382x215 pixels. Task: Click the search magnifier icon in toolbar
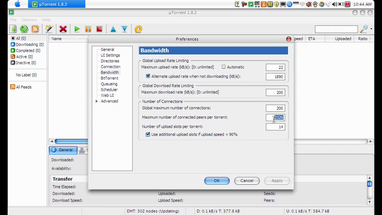click(x=363, y=29)
